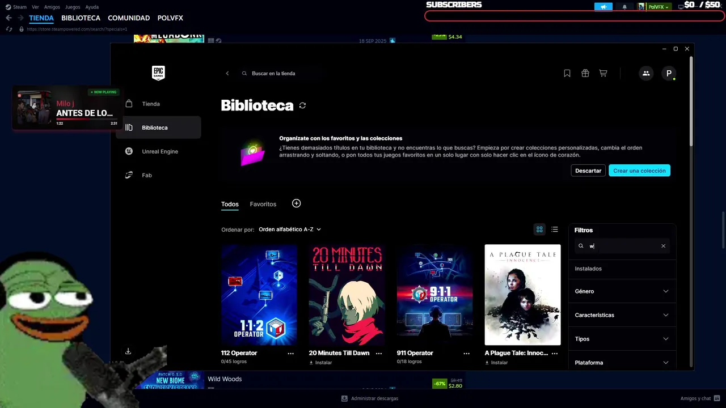Install 20 Minutes Till Dawn
The height and width of the screenshot is (408, 726).
[x=320, y=363]
